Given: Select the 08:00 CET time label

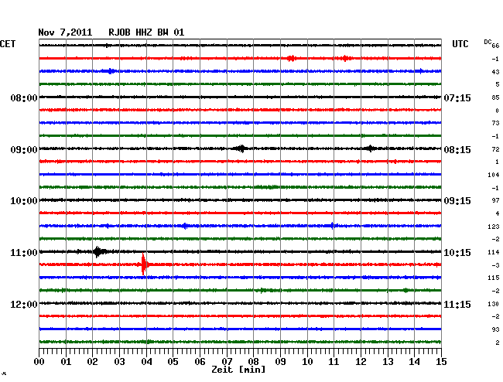Looking at the screenshot, I should [x=24, y=97].
